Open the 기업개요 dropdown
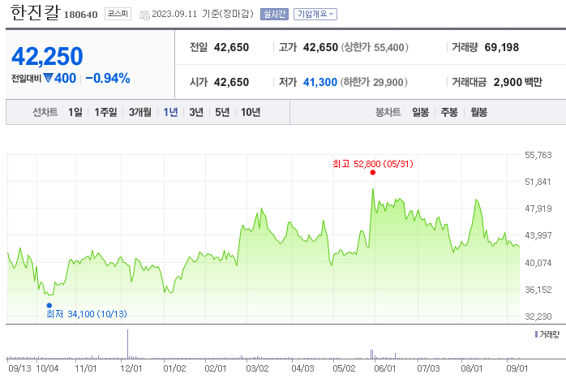Image resolution: width=566 pixels, height=387 pixels. 315,14
